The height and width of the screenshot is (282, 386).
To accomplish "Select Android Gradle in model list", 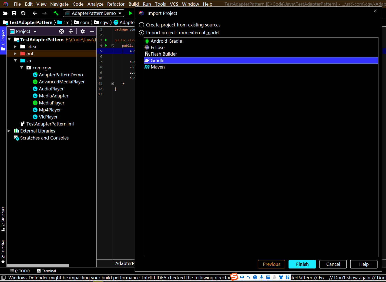I will coord(261,41).
